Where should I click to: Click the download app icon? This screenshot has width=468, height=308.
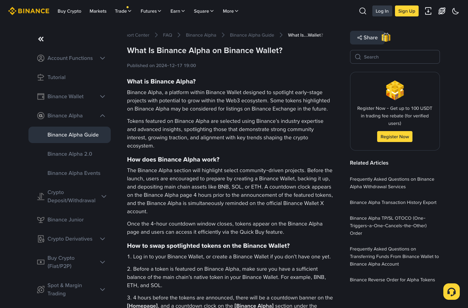(x=428, y=11)
